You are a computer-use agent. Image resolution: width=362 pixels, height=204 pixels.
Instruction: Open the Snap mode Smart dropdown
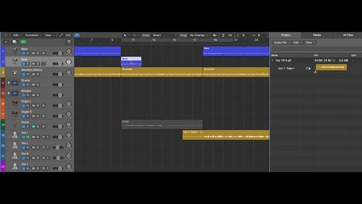(x=165, y=35)
